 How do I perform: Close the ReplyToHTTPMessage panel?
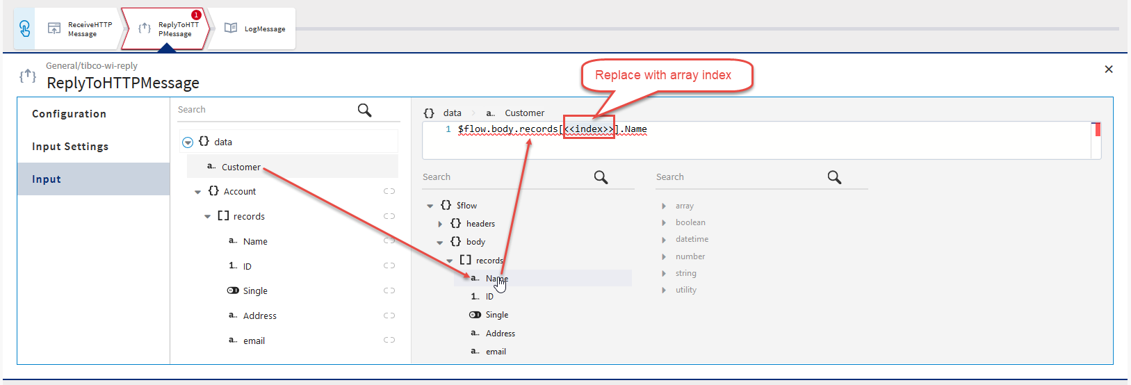point(1109,69)
